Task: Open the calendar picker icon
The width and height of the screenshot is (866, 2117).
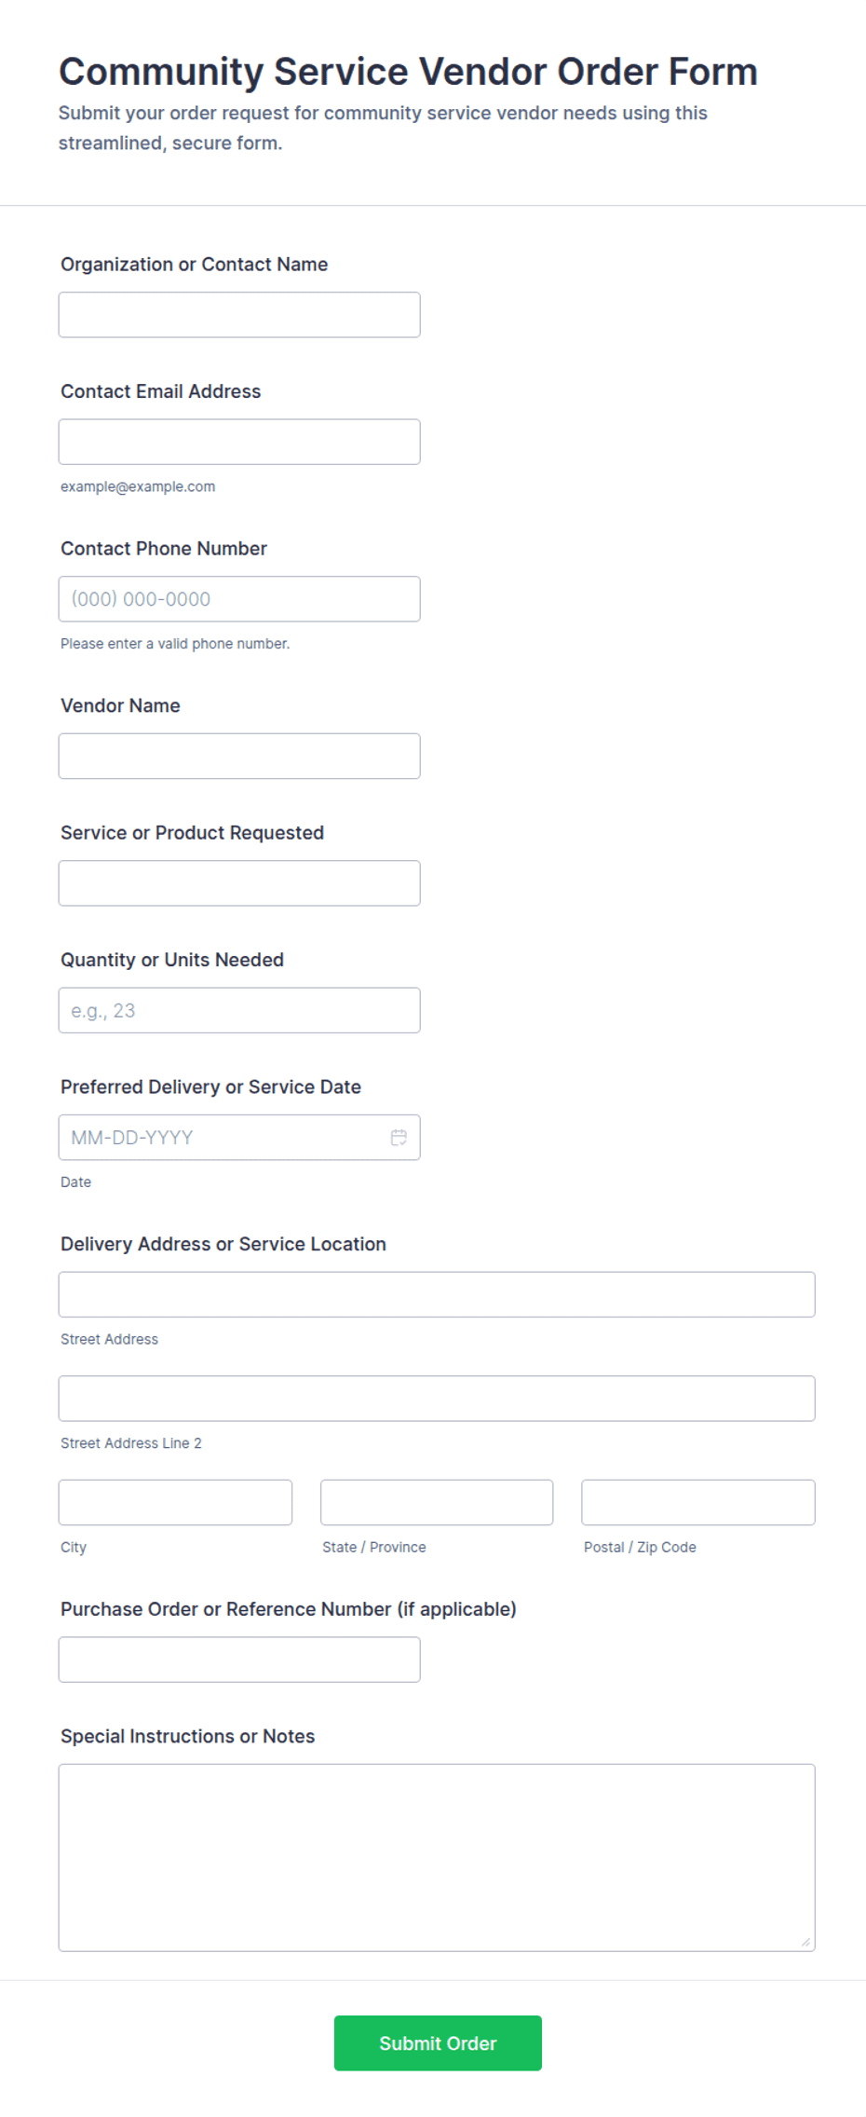Action: pos(399,1137)
